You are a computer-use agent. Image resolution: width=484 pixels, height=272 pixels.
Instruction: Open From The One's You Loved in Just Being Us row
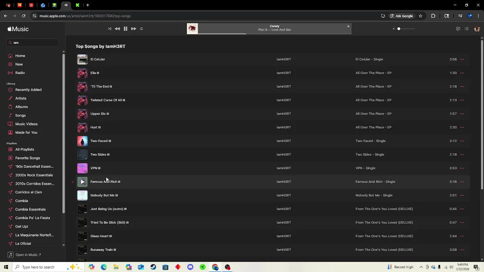coord(384,209)
